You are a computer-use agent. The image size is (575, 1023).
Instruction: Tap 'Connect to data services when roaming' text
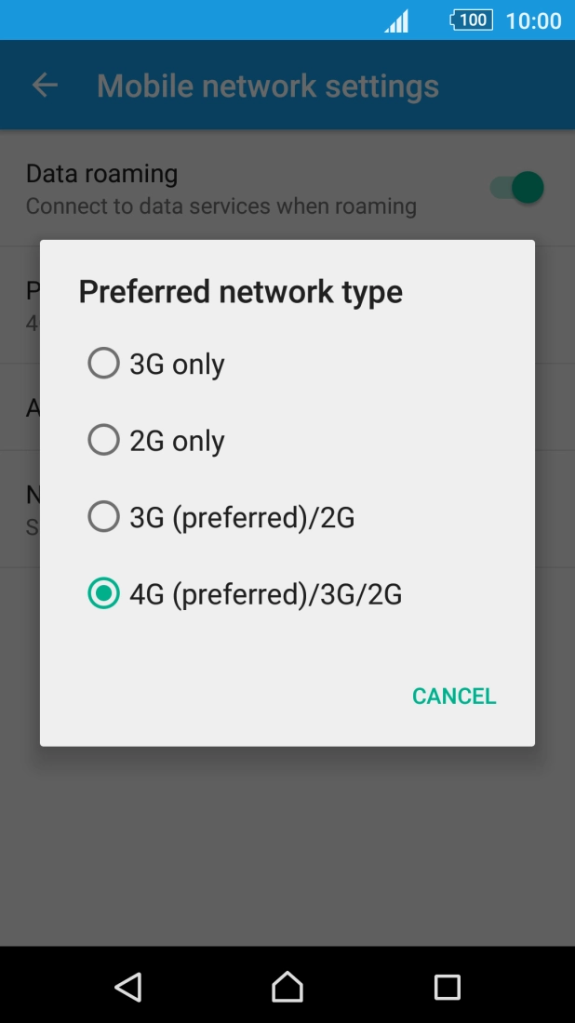tap(220, 206)
